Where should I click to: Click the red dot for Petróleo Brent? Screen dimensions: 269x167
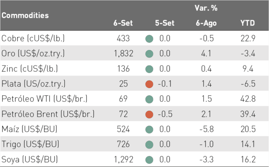[x=149, y=115]
